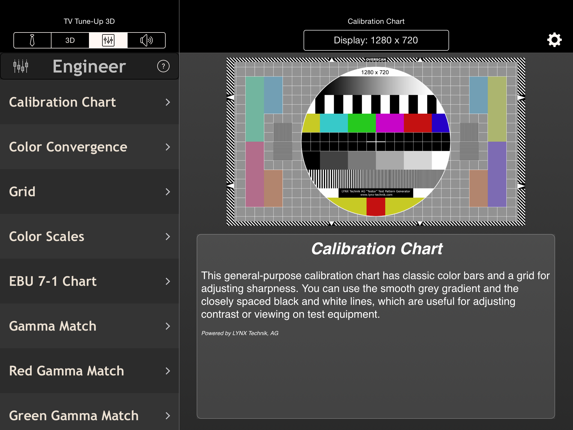Open settings with the gear icon
Viewport: 573px width, 430px height.
(554, 40)
